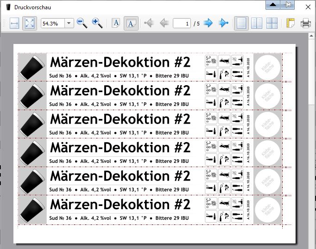Click the vertical scrollbar of the preview
Screen dimensions: 316x249
tap(312, 139)
